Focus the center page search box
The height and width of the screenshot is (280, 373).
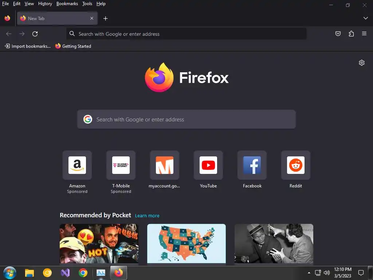tap(186, 119)
